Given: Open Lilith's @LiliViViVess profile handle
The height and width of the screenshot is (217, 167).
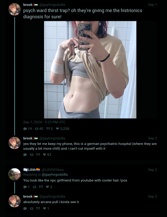Looking at the screenshot, I should click(x=53, y=170).
